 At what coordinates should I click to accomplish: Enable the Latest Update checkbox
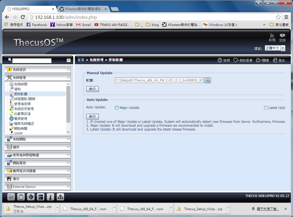(266, 108)
